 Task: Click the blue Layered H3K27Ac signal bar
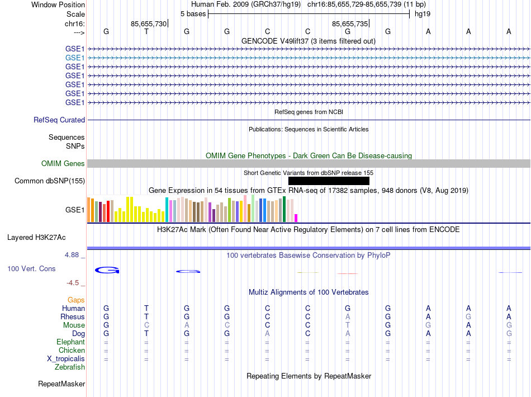point(309,248)
